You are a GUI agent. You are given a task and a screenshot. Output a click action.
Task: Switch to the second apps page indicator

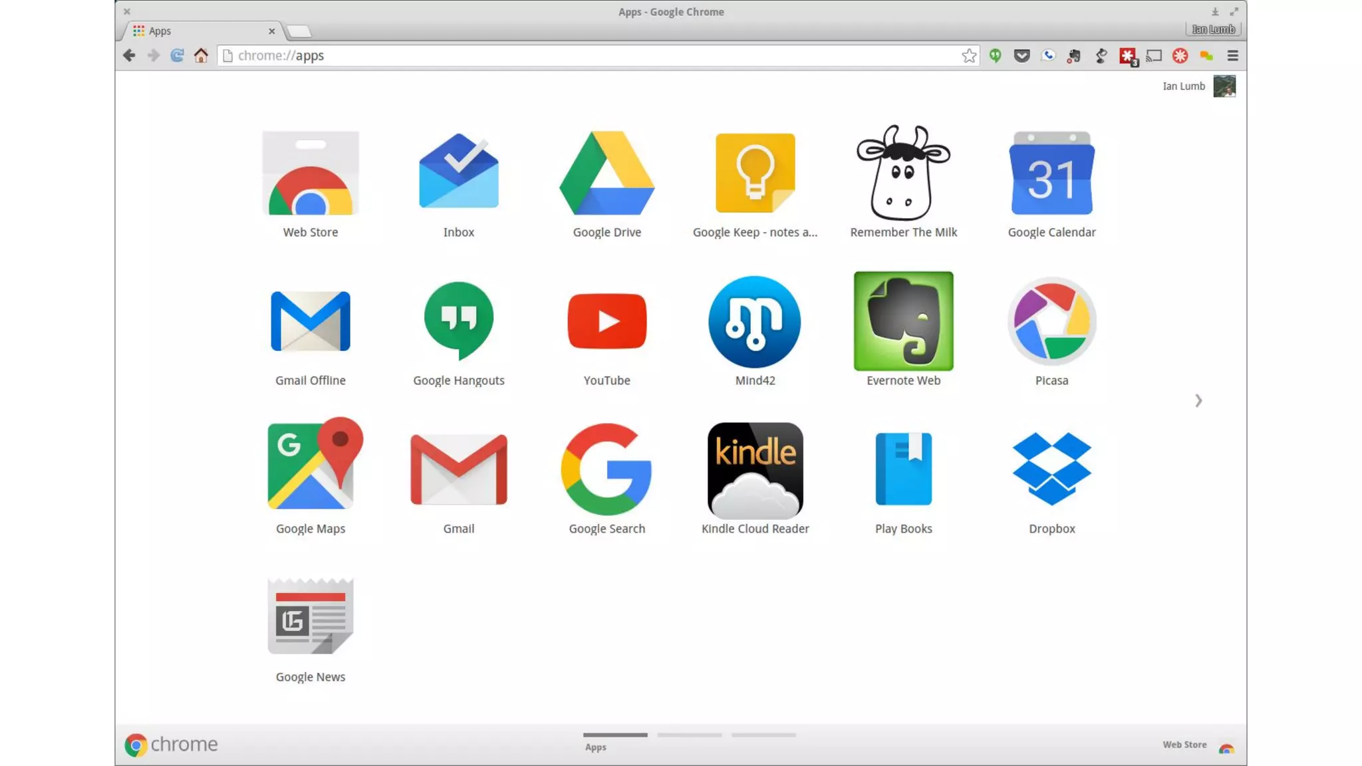tap(689, 735)
